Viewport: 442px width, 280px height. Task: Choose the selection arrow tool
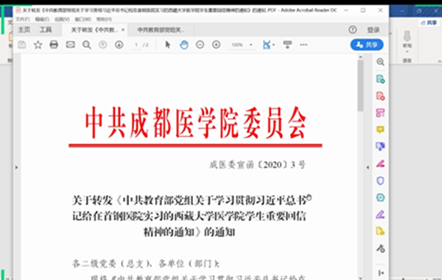pyautogui.click(x=168, y=44)
